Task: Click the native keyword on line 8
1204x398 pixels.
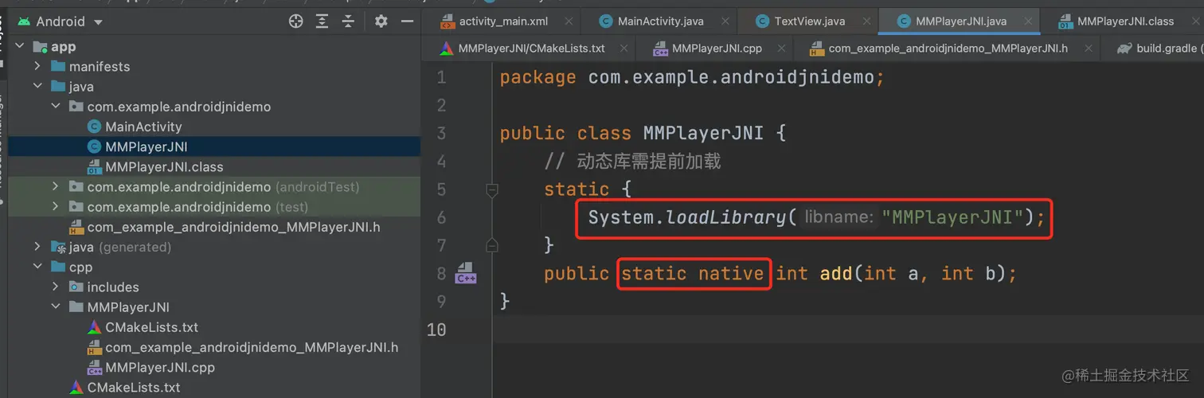Action: (731, 274)
